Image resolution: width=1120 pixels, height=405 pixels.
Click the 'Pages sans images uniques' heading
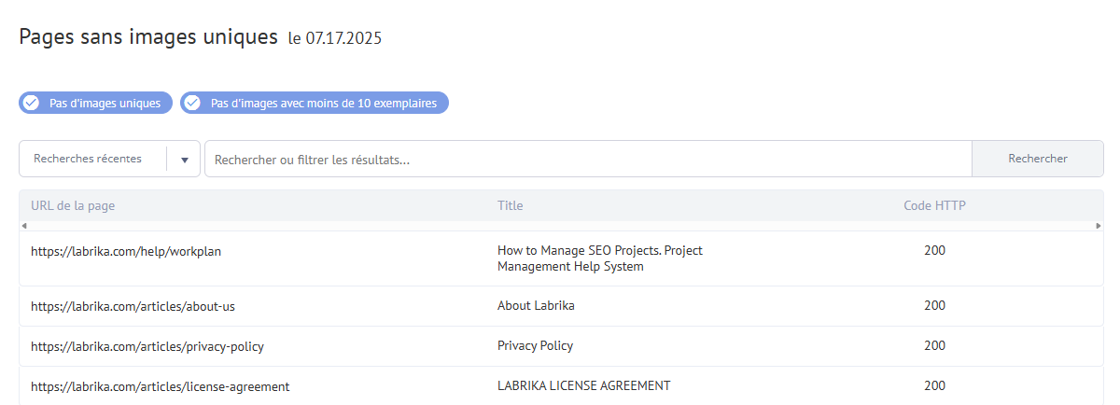click(x=148, y=37)
